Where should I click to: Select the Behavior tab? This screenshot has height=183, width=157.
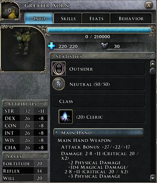131,18
